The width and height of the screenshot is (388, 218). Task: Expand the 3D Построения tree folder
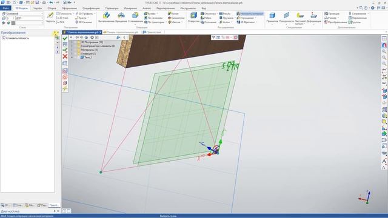[x=72, y=42]
